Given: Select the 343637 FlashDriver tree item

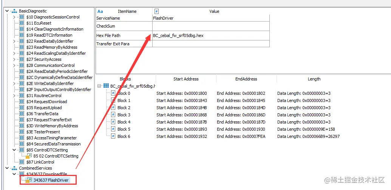Looking at the screenshot, I should point(51,180).
